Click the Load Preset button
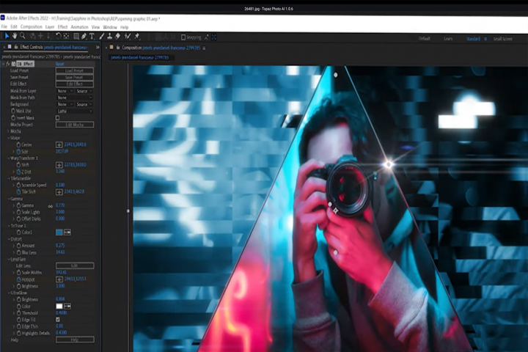 click(x=74, y=70)
